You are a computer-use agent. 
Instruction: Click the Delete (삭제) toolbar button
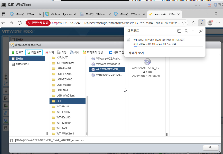[x=49, y=52]
